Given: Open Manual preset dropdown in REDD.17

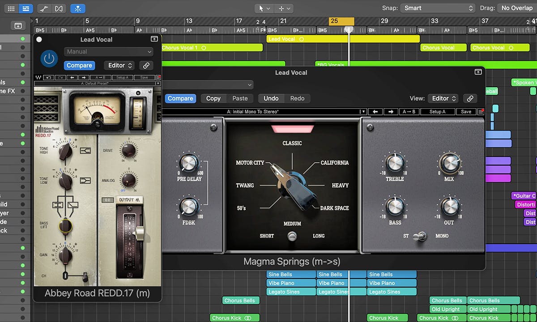Looking at the screenshot, I should coord(108,52).
